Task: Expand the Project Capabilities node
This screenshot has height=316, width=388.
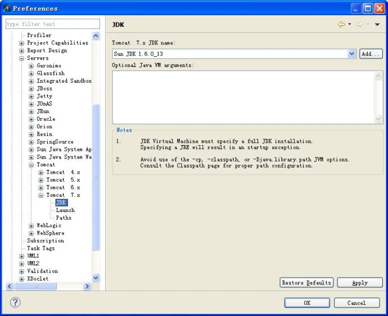Action: coord(22,43)
